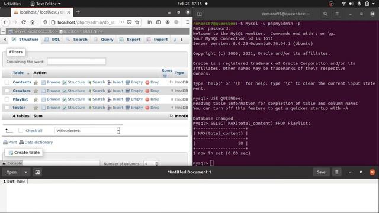Browse the Contents table
Screen dimensions: 379x213
pyautogui.click(x=51, y=82)
